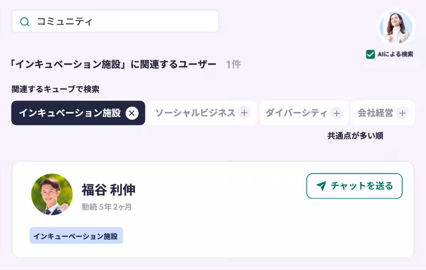Toggle the インキューベーション施設 tag on the user card
Screen dimensions: 426x270
(76, 235)
